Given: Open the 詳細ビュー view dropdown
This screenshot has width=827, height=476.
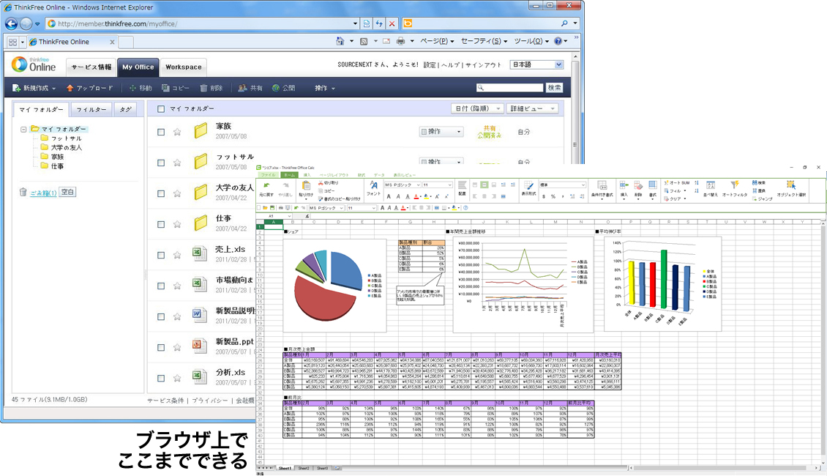Looking at the screenshot, I should coord(531,108).
